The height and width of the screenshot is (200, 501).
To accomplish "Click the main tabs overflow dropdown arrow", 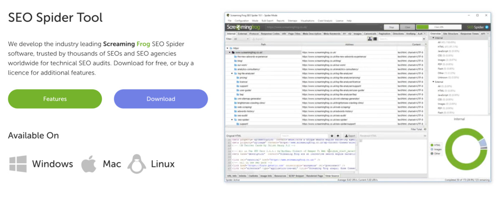I will click(x=425, y=33).
